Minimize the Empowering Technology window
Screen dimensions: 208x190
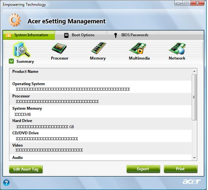pyautogui.click(x=178, y=3)
